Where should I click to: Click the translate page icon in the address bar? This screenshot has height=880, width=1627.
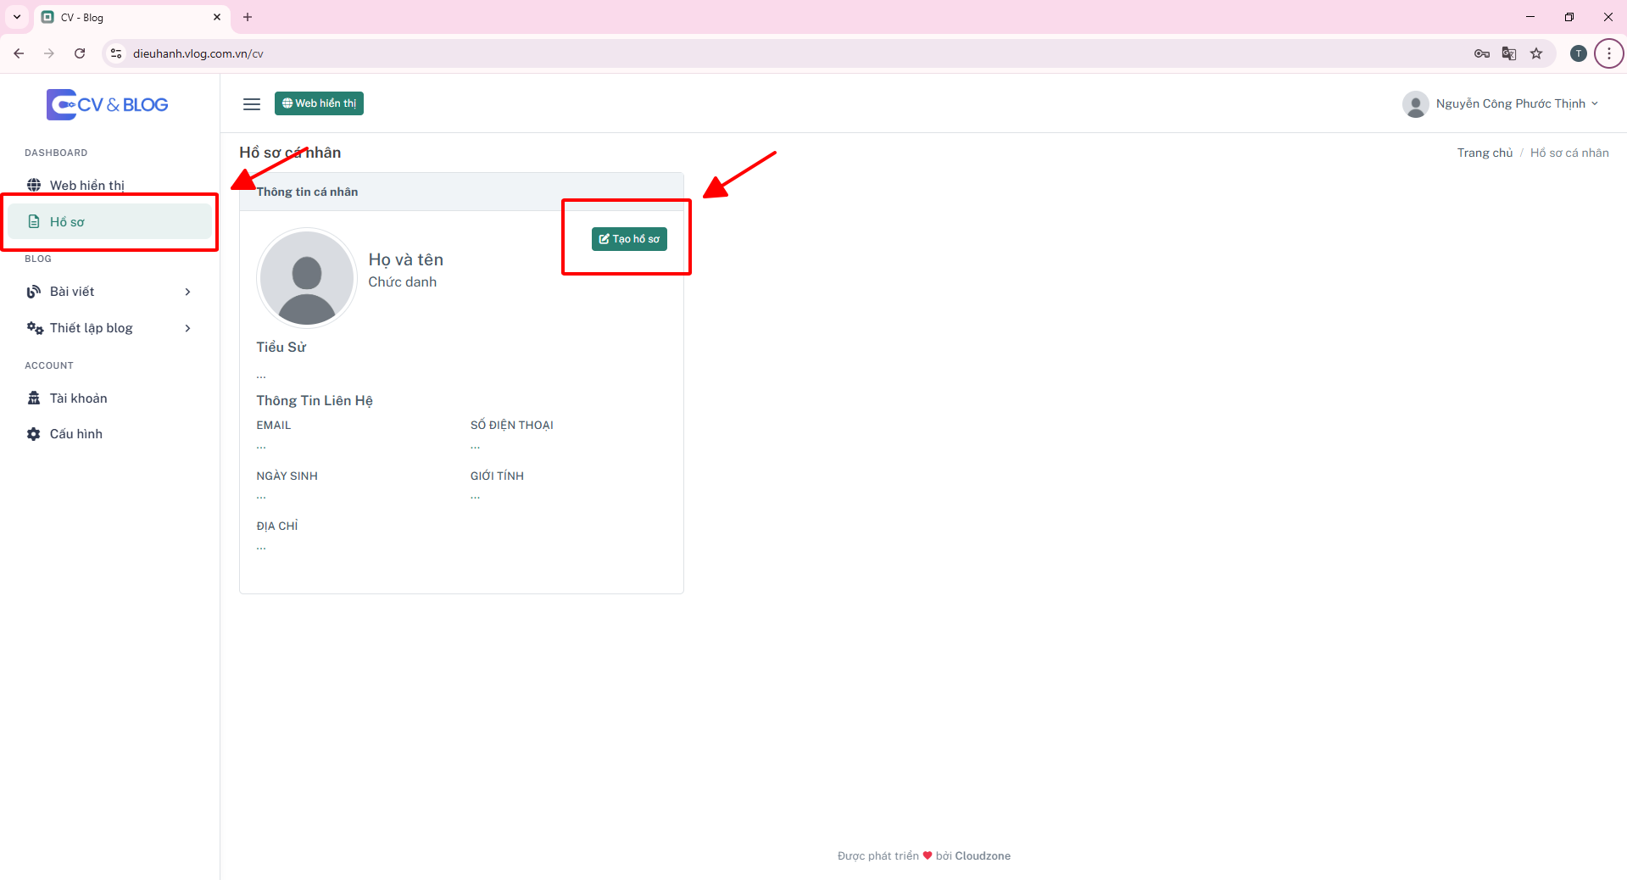coord(1509,53)
